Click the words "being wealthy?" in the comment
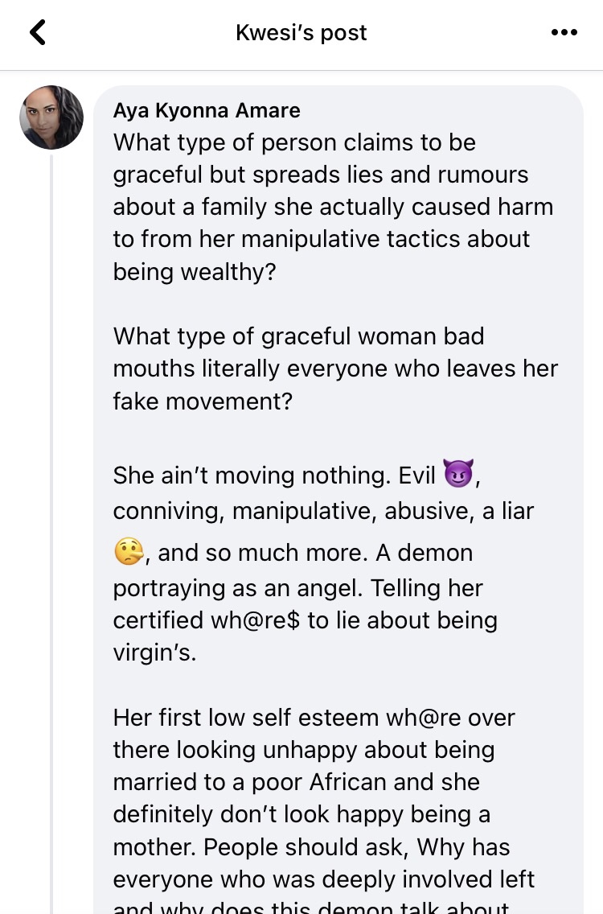 click(x=195, y=271)
